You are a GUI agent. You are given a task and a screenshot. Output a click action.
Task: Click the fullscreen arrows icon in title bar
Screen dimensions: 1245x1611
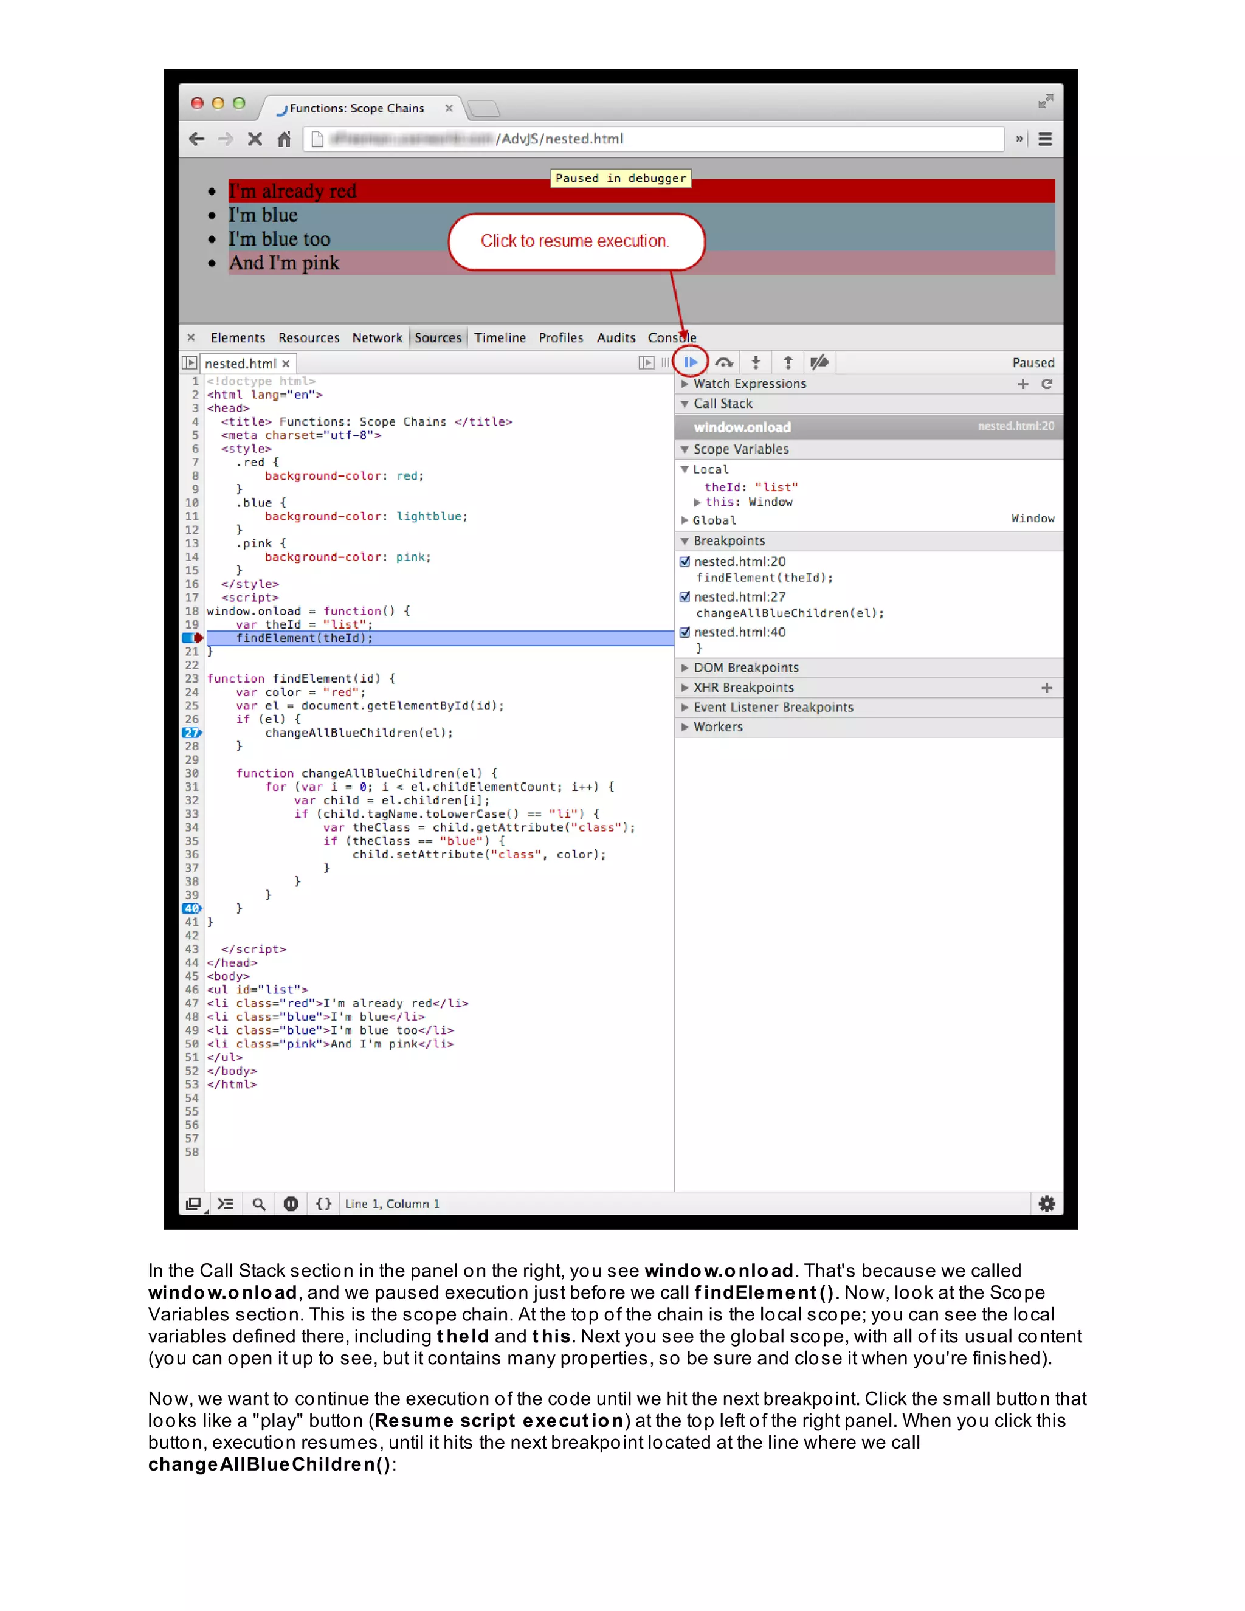(x=1045, y=101)
